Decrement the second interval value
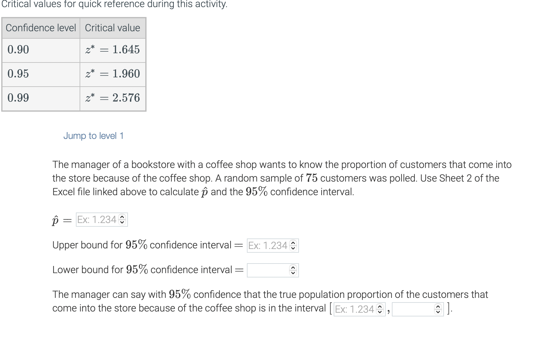The height and width of the screenshot is (339, 557). click(x=438, y=311)
